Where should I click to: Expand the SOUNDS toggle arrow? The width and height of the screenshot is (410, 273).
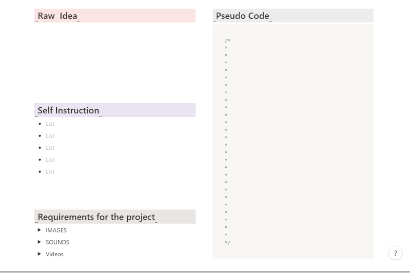pyautogui.click(x=39, y=242)
